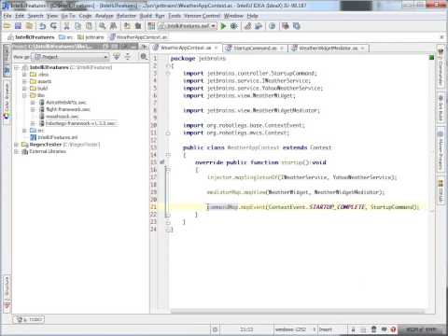The width and height of the screenshot is (448, 336).
Task: Click the project panel settings magnifier icon
Action: point(144,57)
